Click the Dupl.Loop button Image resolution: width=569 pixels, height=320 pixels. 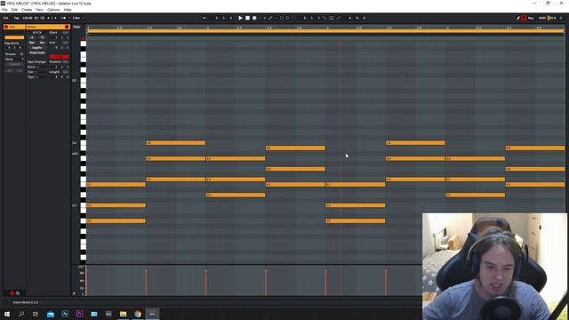[x=36, y=52]
